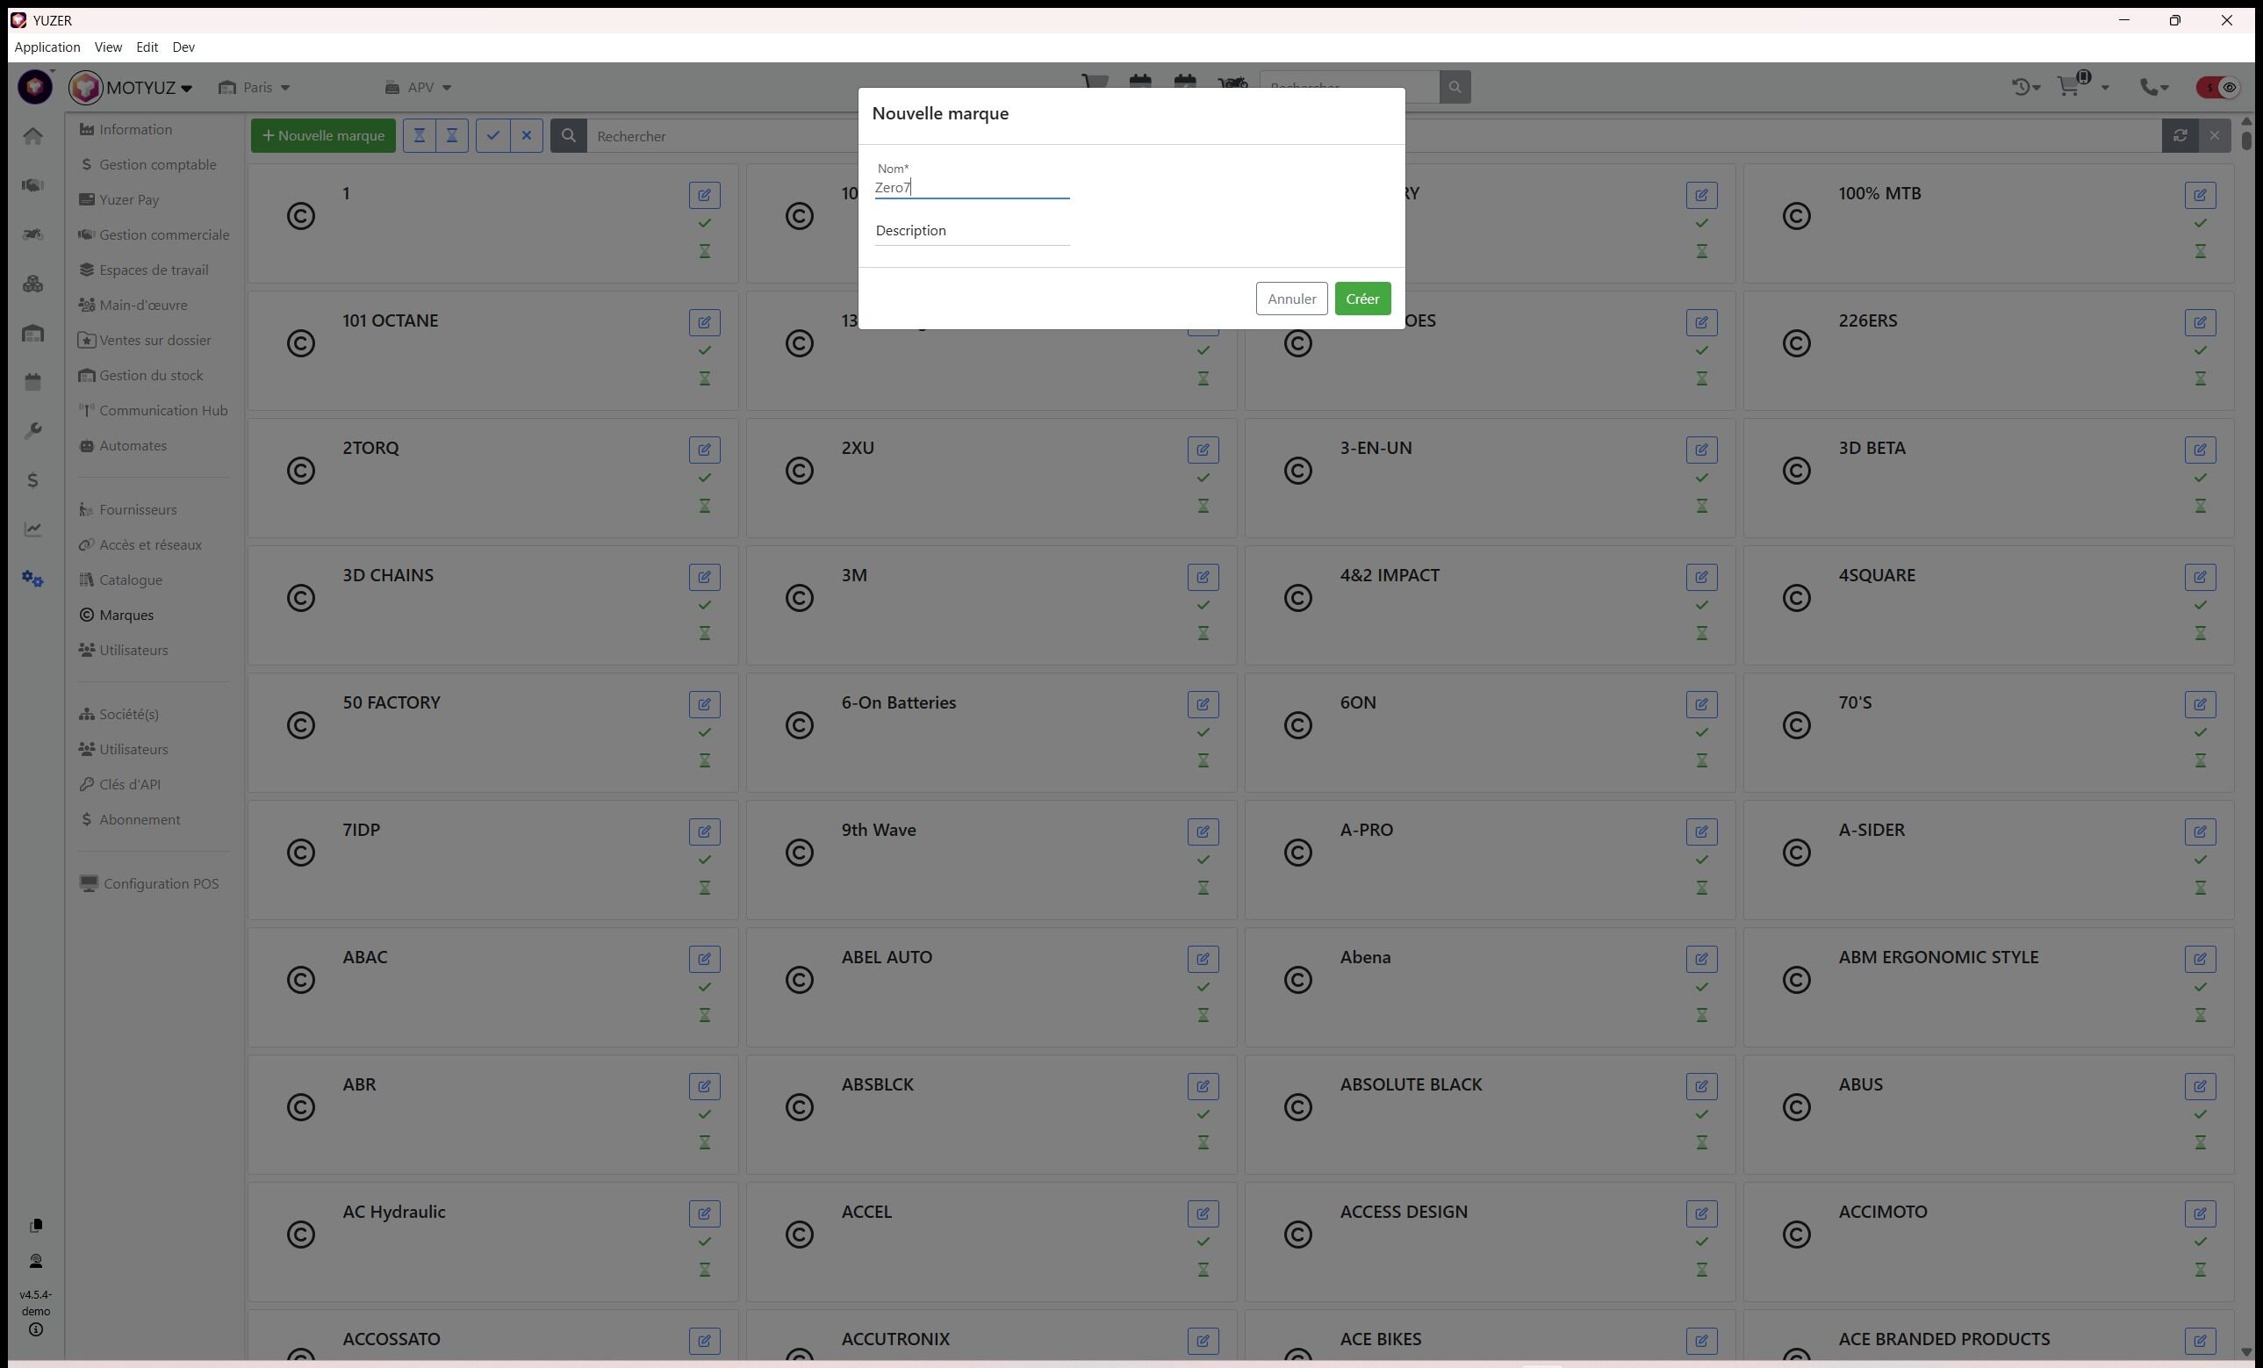Viewport: 2263px width, 1368px height.
Task: Open the home icon in the left rail
Action: click(x=33, y=137)
